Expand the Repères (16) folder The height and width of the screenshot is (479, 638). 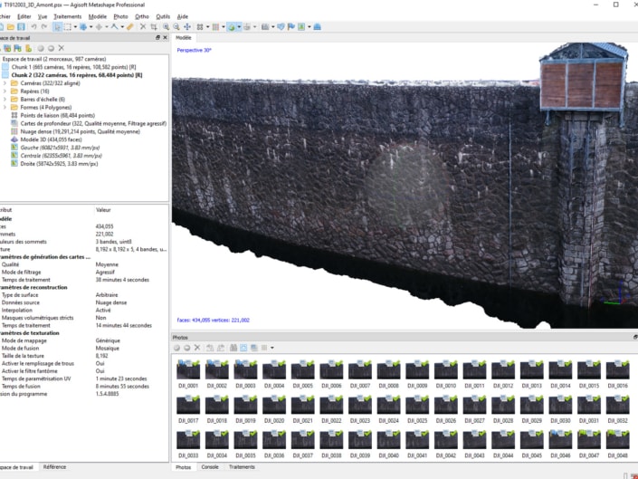[5, 91]
